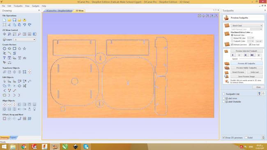Open the Toolpath Color dropdown

click(251, 41)
